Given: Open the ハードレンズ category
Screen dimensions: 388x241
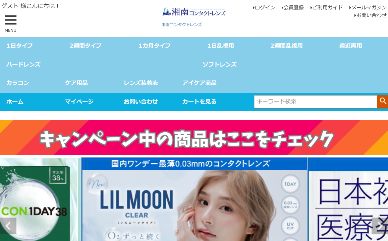Looking at the screenshot, I should [23, 65].
